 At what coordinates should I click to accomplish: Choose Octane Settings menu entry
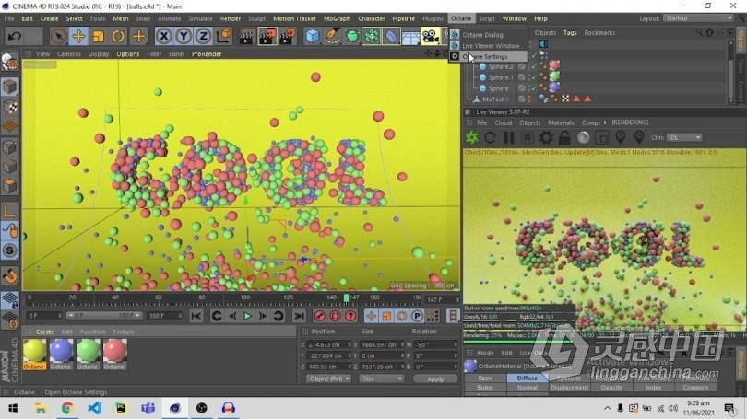(485, 56)
